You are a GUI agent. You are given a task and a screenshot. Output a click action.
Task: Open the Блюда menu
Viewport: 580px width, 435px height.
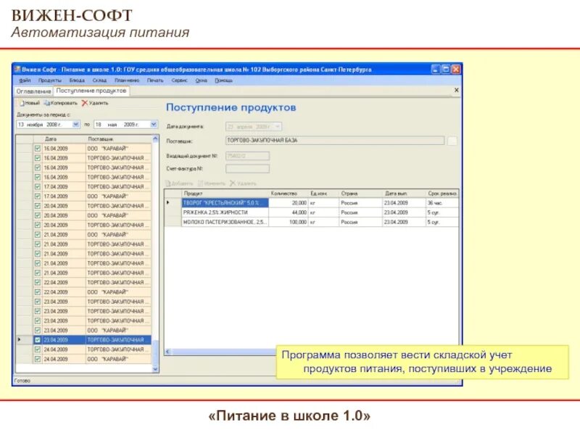77,80
